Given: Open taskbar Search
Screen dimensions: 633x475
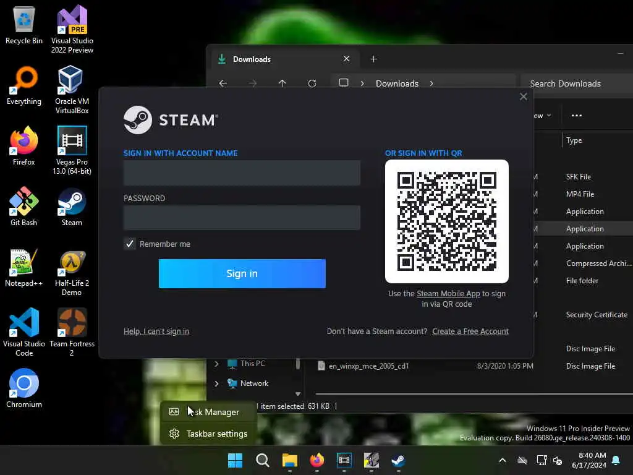Looking at the screenshot, I should point(262,460).
